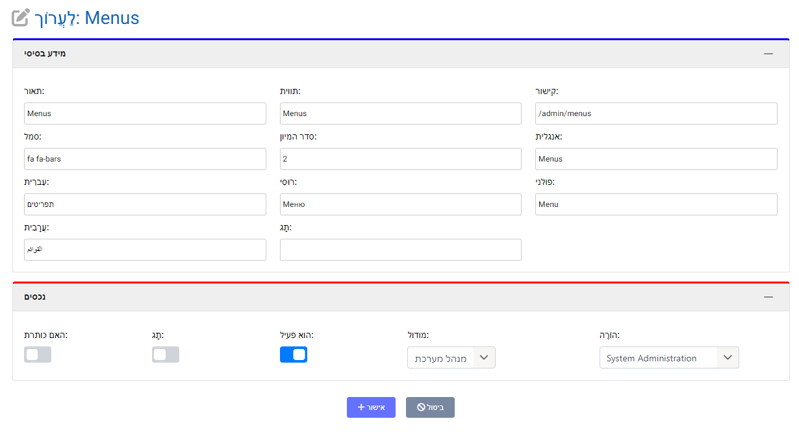Click the סדר המיון sort order field

point(400,159)
